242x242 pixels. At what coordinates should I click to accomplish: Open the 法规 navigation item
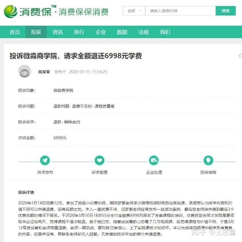click(143, 32)
